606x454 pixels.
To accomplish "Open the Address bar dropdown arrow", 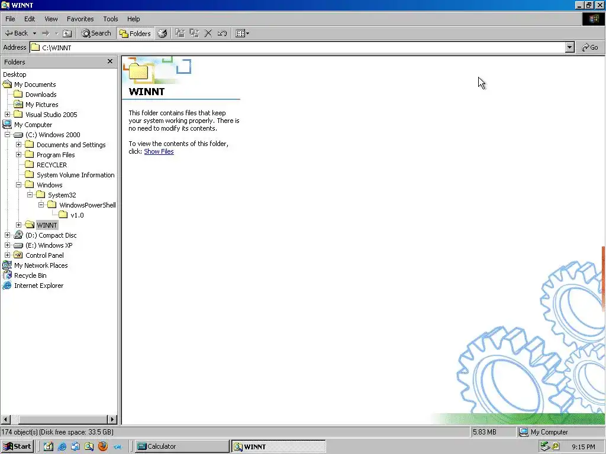I will coord(570,47).
